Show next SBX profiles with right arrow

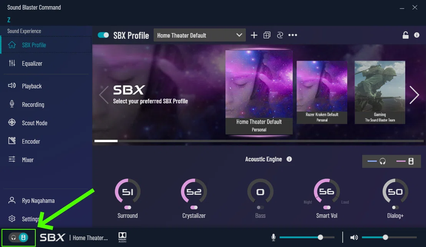pos(414,95)
